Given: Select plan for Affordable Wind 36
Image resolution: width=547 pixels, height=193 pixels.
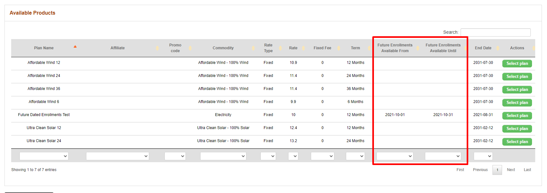Looking at the screenshot, I should click(517, 90).
